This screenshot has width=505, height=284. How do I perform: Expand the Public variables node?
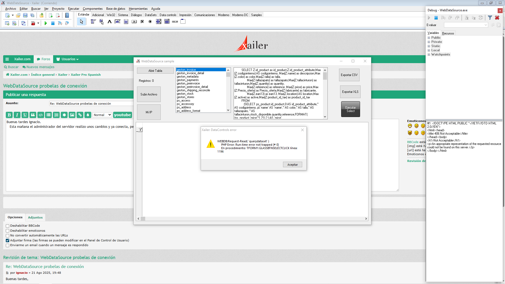(429, 38)
